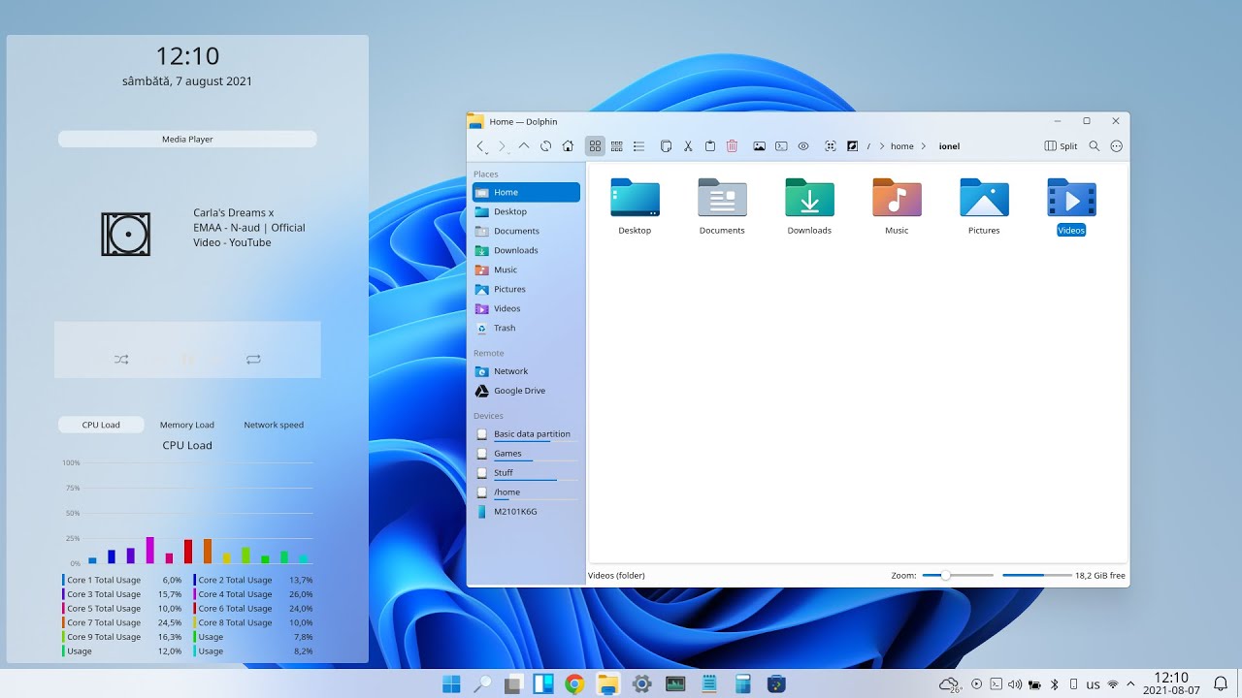Expand the breadcrumb chevron before ionel
Viewport: 1242px width, 698px height.
pos(925,146)
